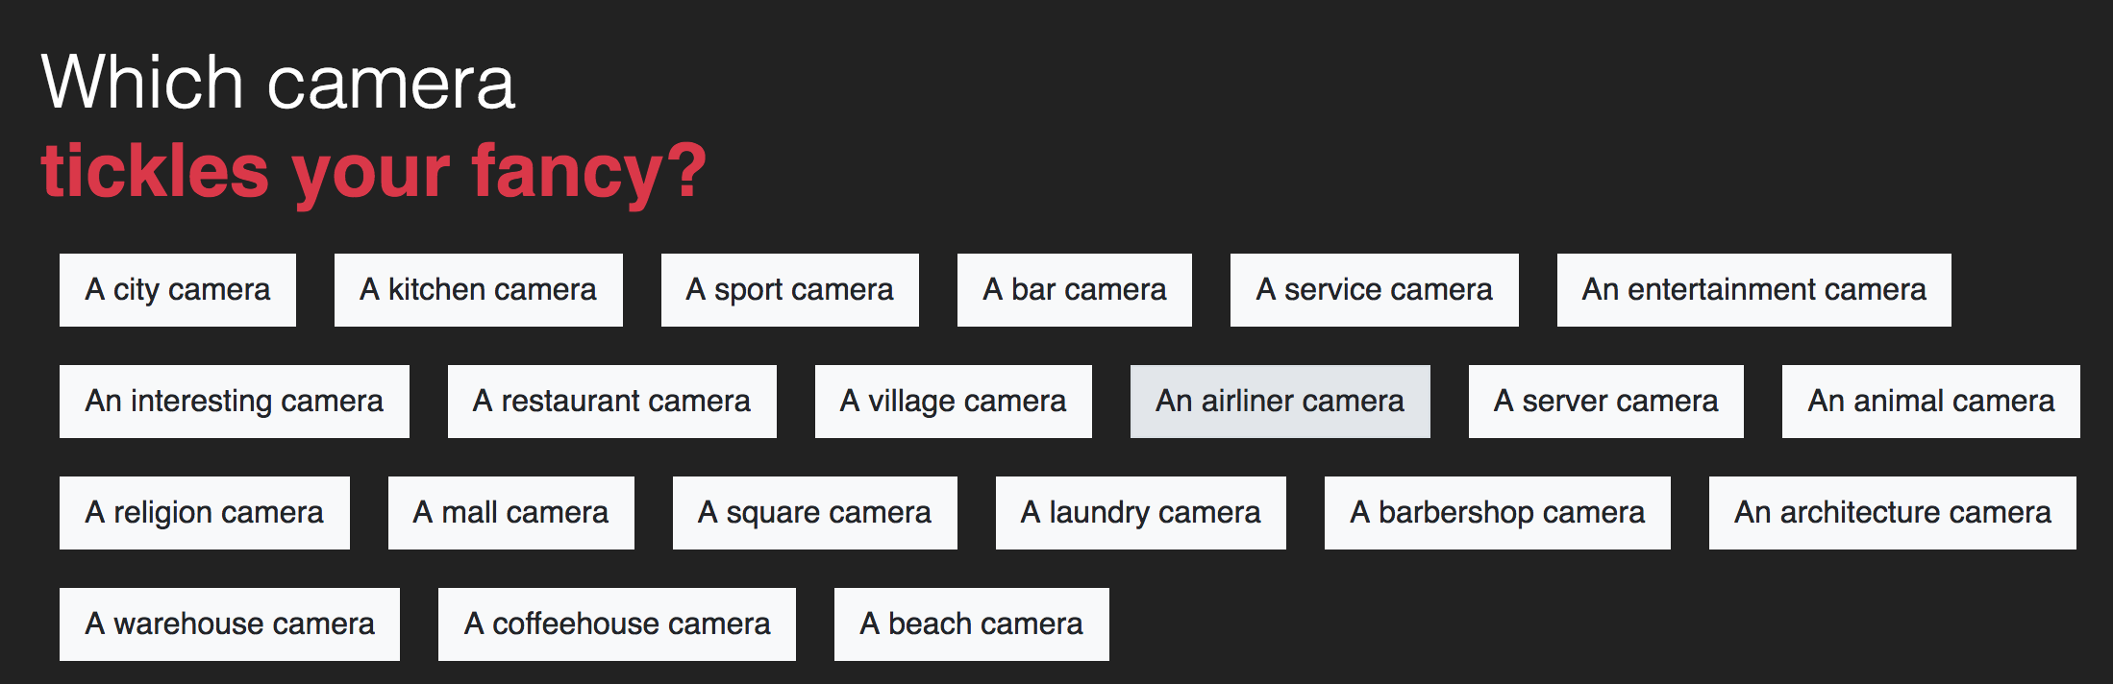Click "A sport camera" button
The width and height of the screenshot is (2113, 684).
(789, 290)
